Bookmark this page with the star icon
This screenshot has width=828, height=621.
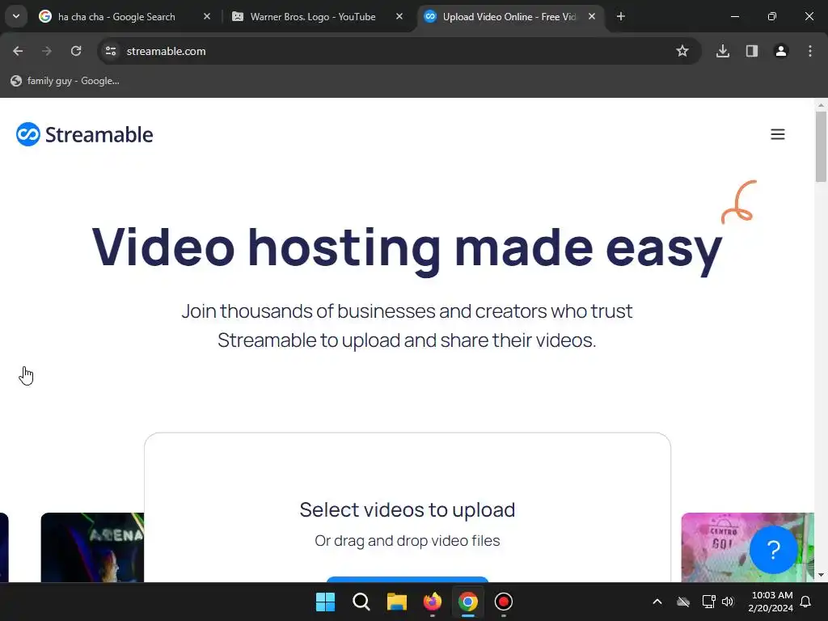[x=682, y=51]
